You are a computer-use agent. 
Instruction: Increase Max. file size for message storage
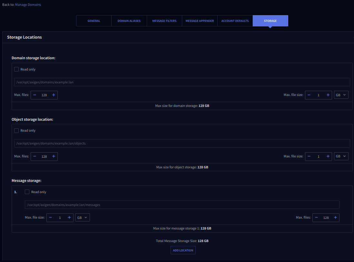tap(69, 218)
